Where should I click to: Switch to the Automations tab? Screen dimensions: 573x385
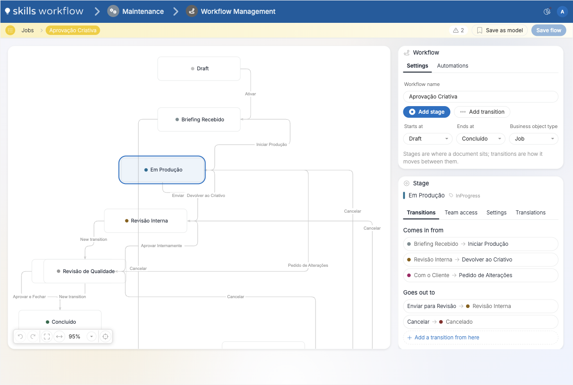[x=453, y=66]
